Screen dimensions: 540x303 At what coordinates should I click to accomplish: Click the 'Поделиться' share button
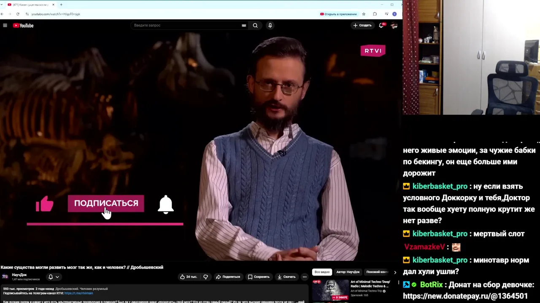coord(228,277)
